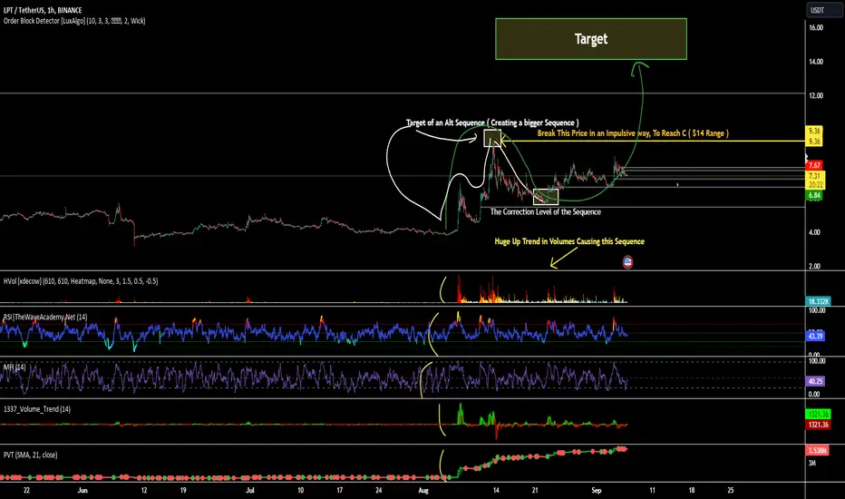Click the 25 date on time axis
Image resolution: width=845 pixels, height=499 pixels.
pyautogui.click(x=731, y=490)
